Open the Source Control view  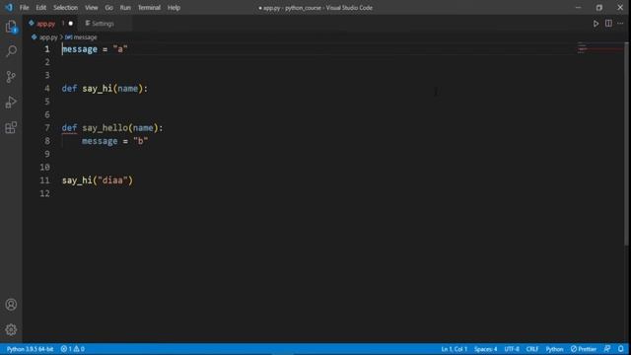click(11, 77)
